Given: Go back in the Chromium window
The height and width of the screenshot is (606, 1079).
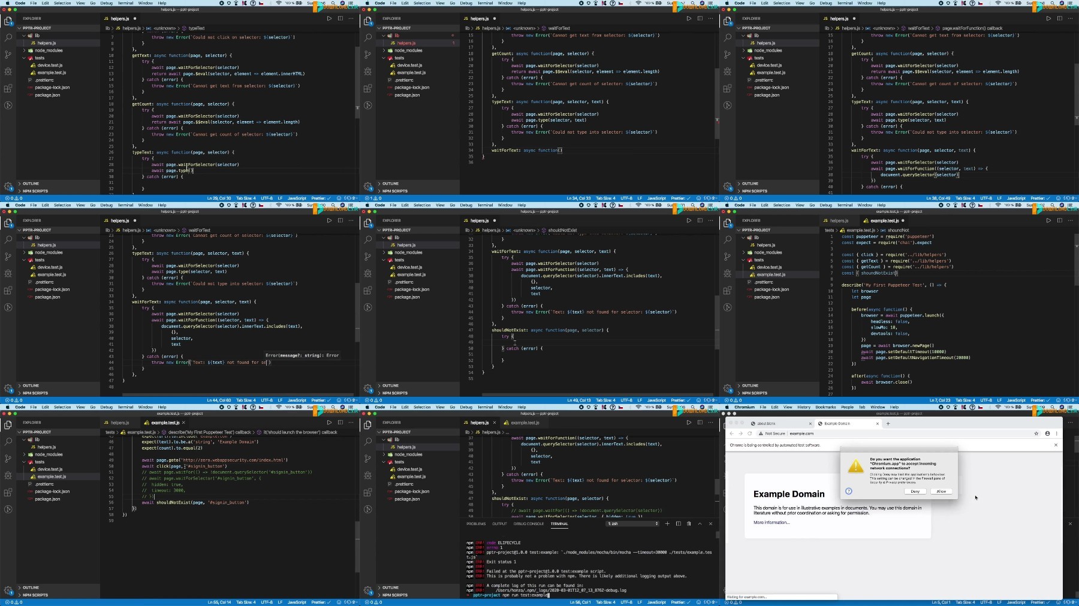Looking at the screenshot, I should click(x=731, y=433).
